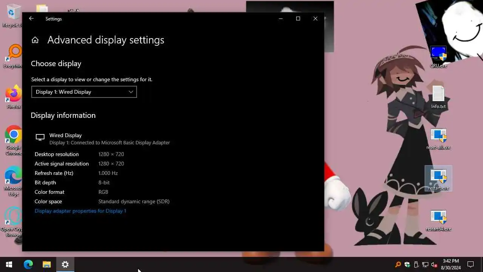This screenshot has width=483, height=272.
Task: Open the clock and calendar flyout
Action: (451, 264)
